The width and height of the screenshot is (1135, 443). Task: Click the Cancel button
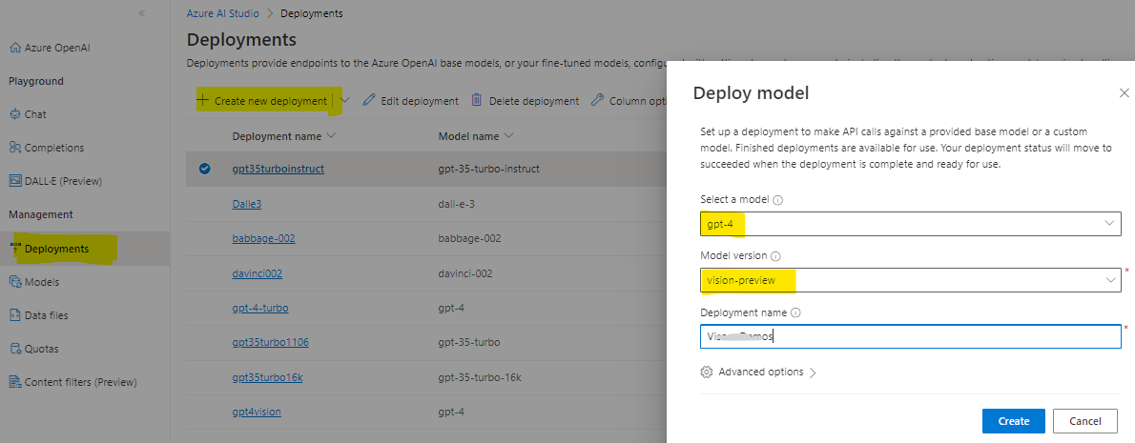[x=1085, y=421]
